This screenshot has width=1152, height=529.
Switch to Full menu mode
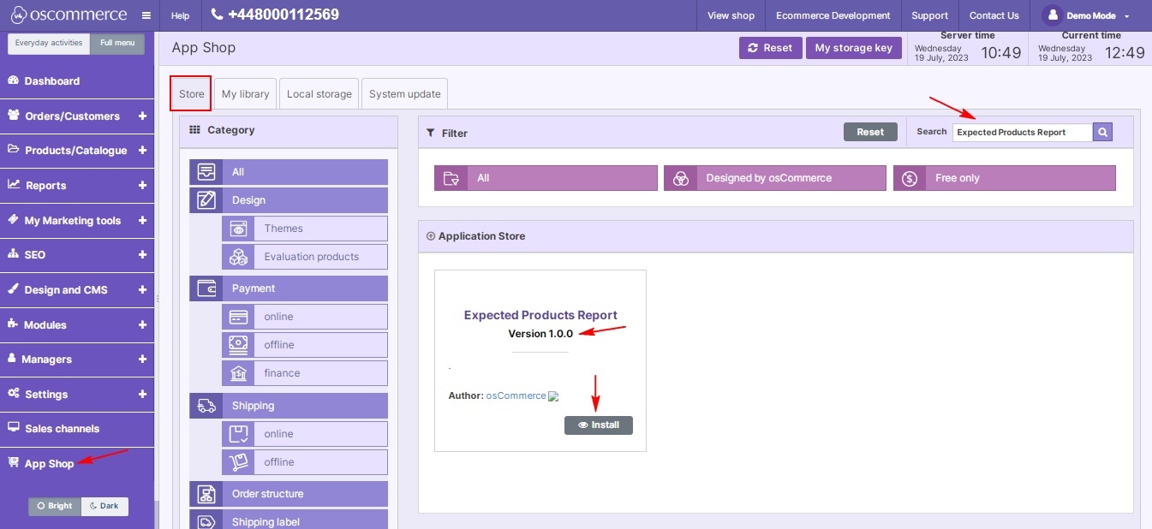click(x=117, y=43)
